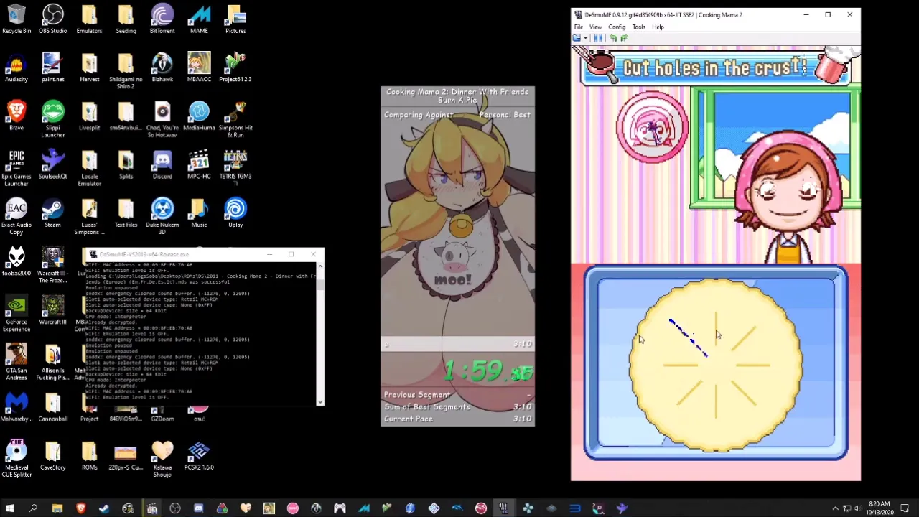Screen dimensions: 919x517
Task: Select the Slippi Launcher desktop icon
Action: click(52, 119)
